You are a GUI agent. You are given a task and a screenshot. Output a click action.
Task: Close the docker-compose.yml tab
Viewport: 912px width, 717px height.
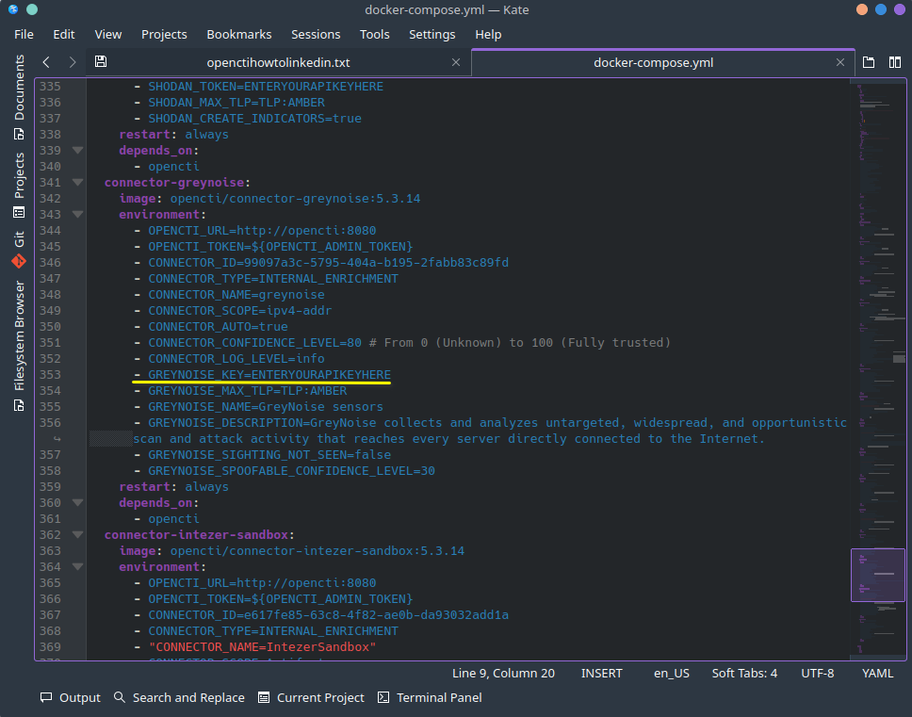(840, 62)
